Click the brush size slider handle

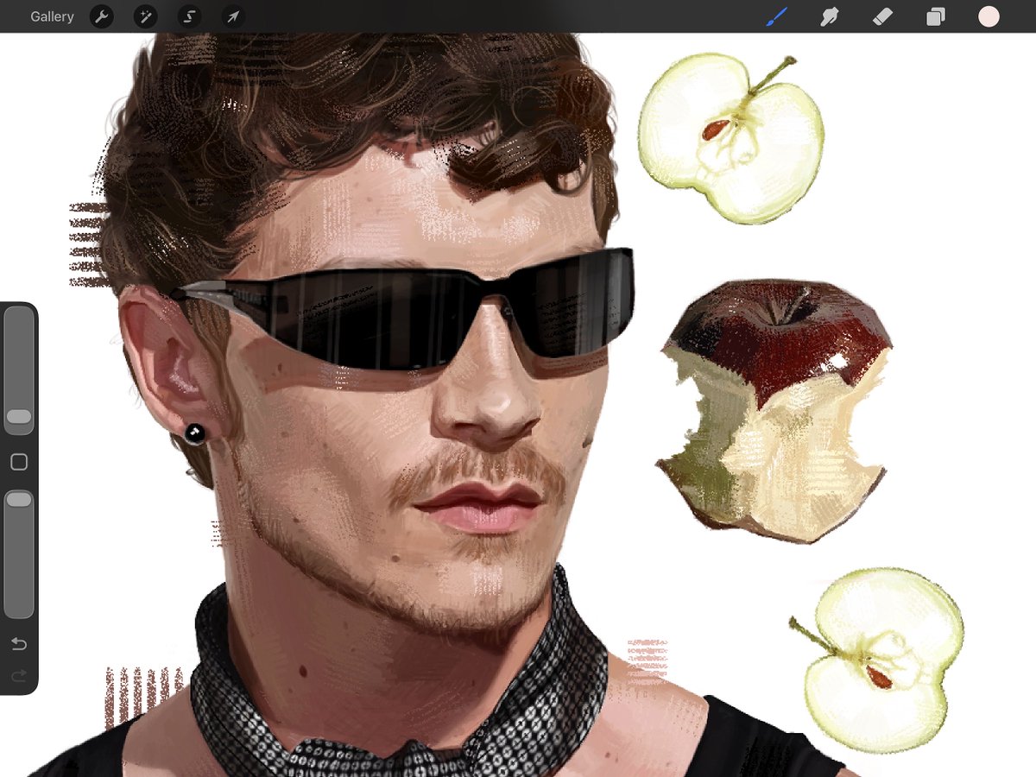19,417
